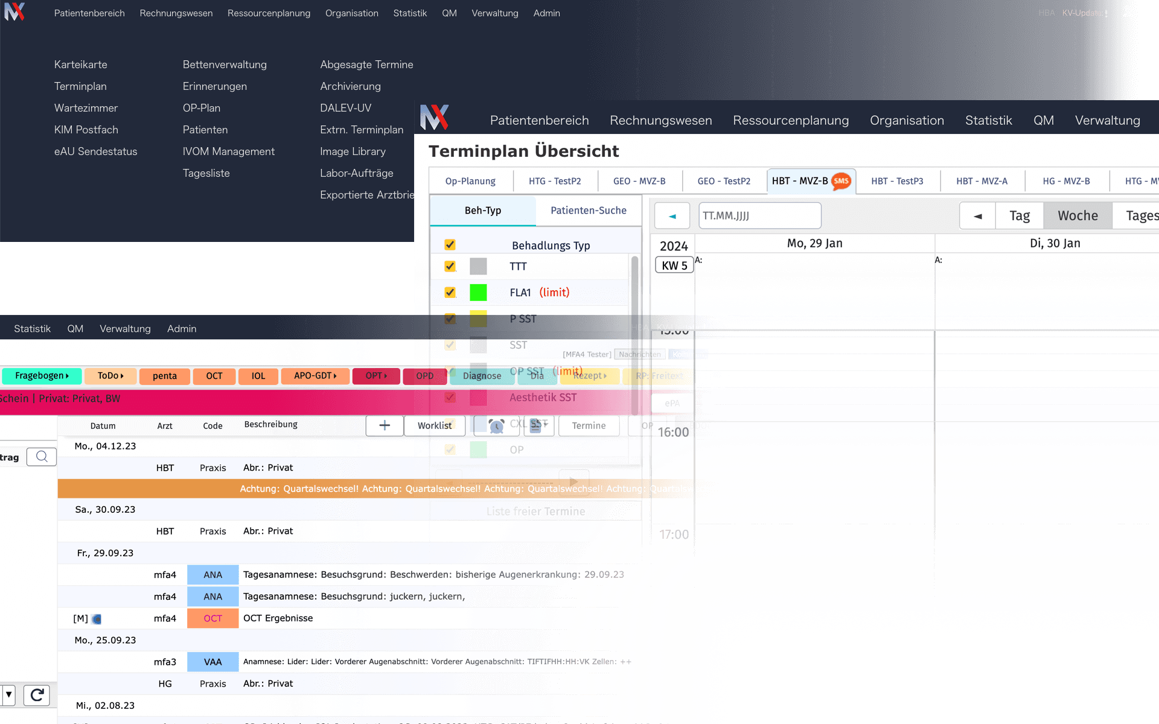Click the gray color swatch for TTT
This screenshot has height=724, width=1159.
click(478, 266)
